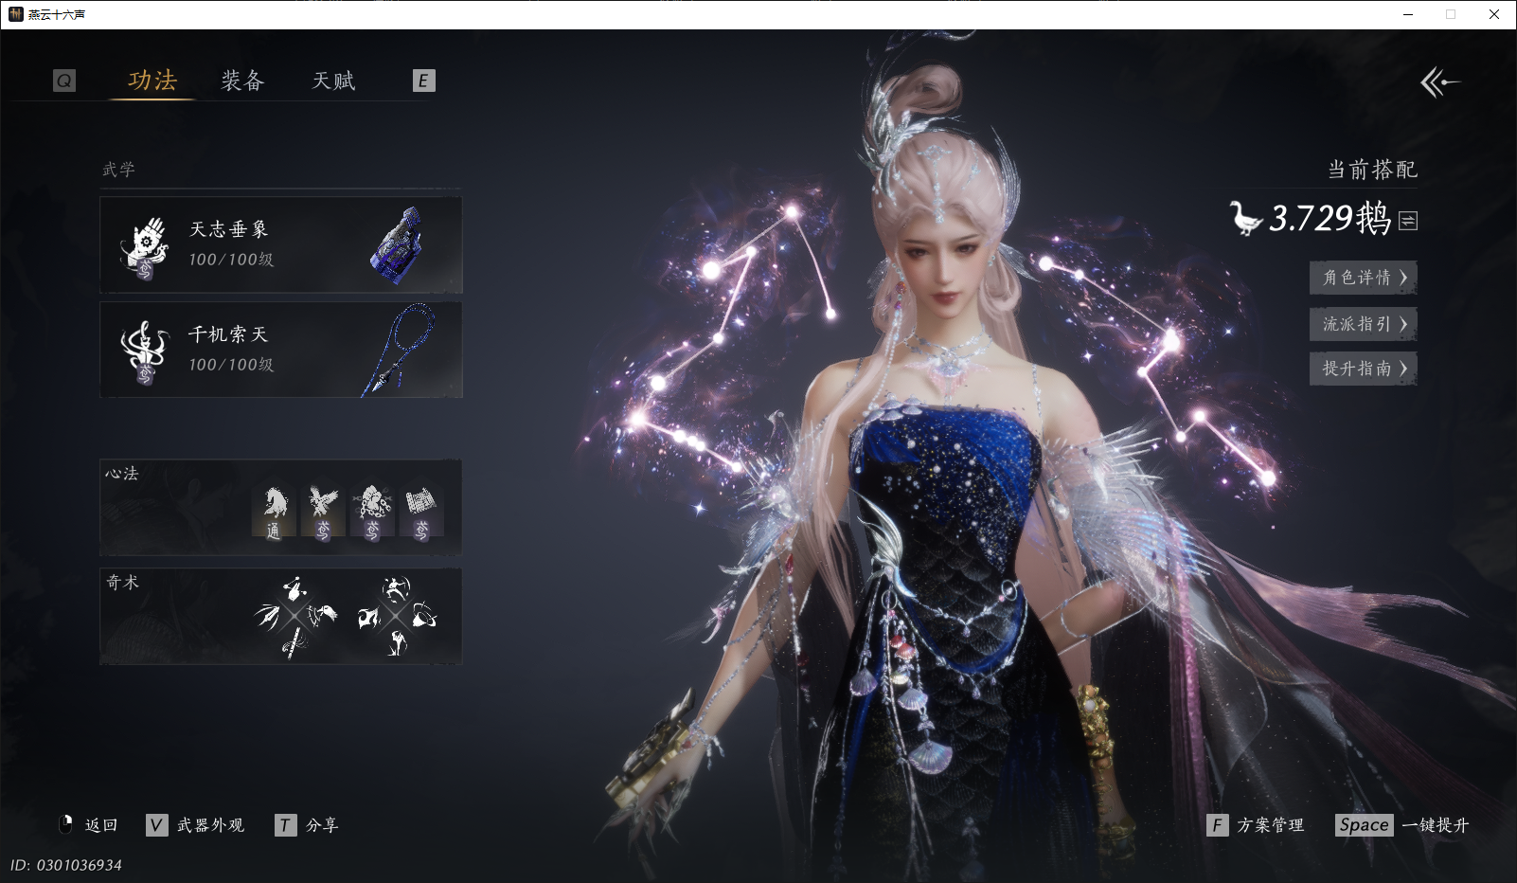Select the eagle 心法 icon
Image resolution: width=1517 pixels, height=883 pixels.
(323, 512)
